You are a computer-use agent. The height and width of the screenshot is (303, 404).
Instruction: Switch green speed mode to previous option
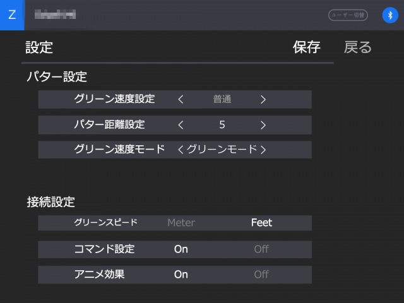pyautogui.click(x=181, y=150)
